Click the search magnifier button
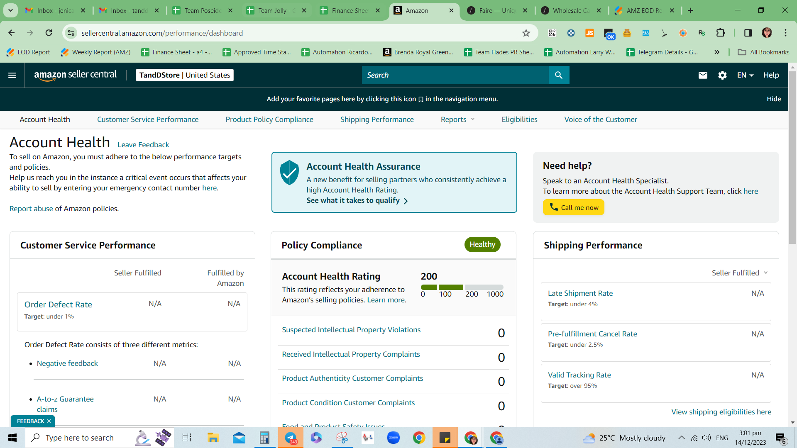Viewport: 797px width, 448px height. tap(559, 75)
